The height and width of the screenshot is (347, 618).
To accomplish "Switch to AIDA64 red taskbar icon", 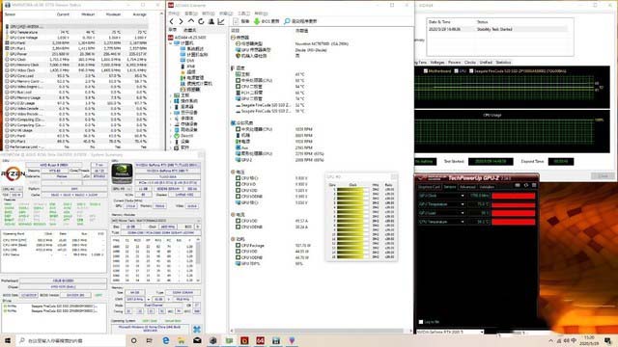I will pos(260,340).
